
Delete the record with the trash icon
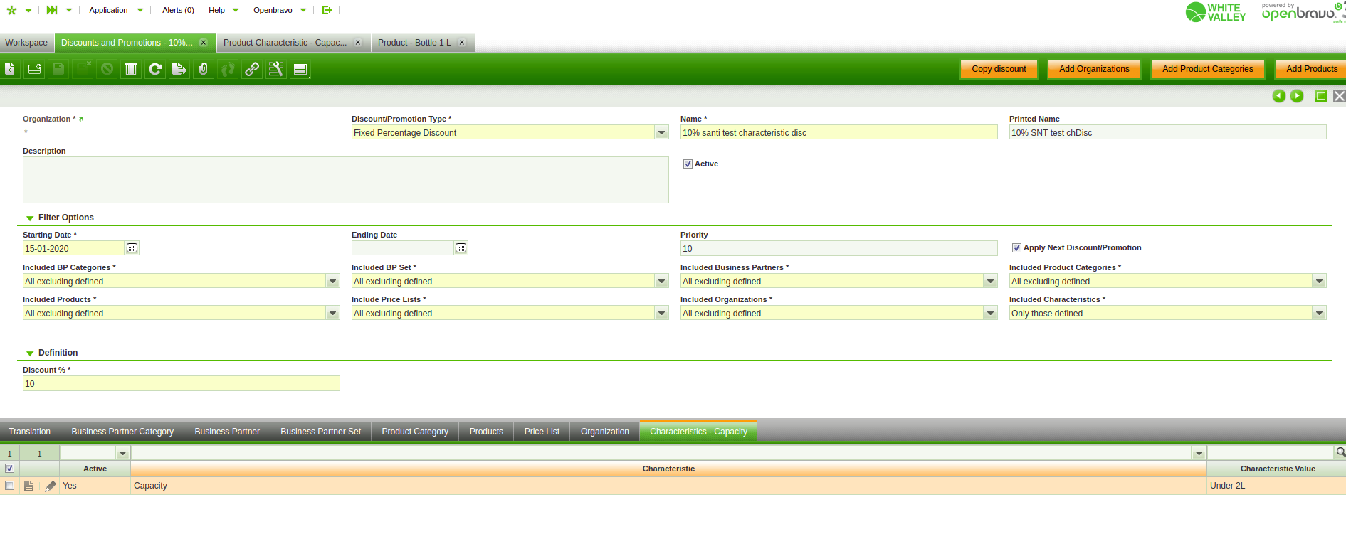(x=131, y=69)
